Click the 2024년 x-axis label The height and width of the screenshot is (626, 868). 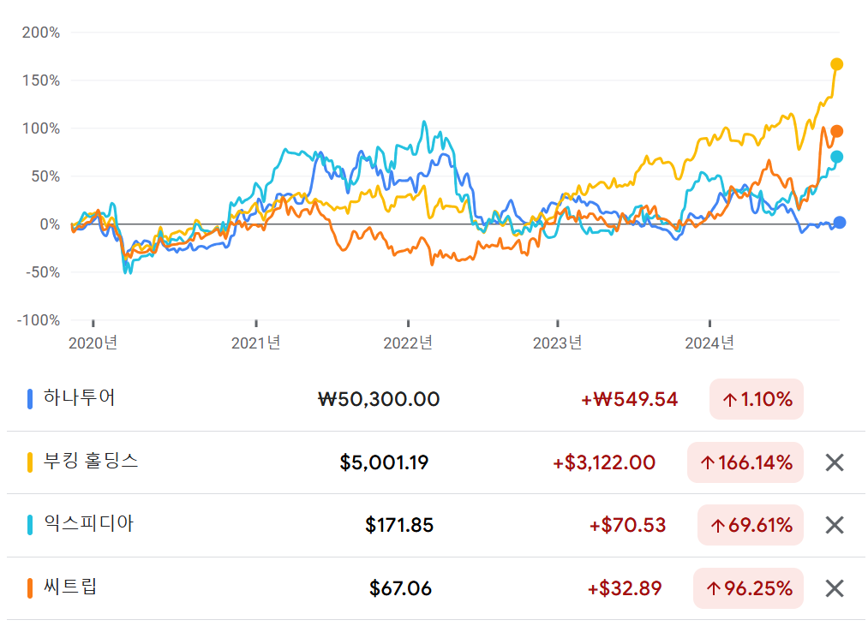(x=709, y=343)
